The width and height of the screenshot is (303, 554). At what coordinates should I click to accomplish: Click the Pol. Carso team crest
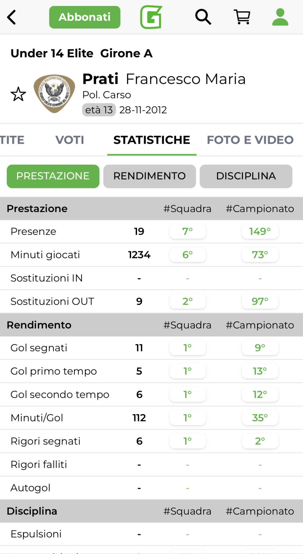point(54,93)
